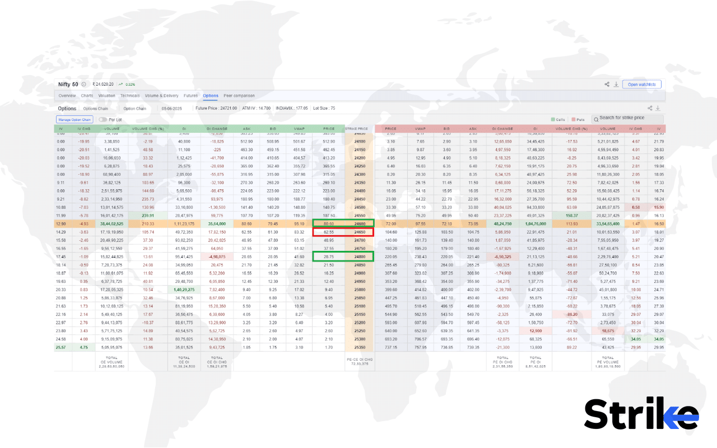
Task: Click the download icon above the options chain table
Action: click(x=658, y=108)
